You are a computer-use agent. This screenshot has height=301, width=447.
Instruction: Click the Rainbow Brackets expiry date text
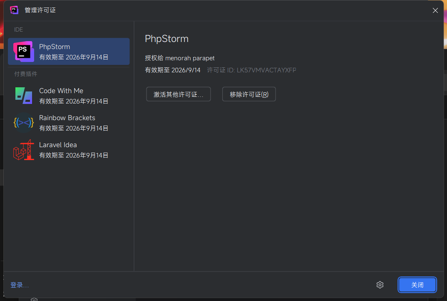[x=74, y=128]
